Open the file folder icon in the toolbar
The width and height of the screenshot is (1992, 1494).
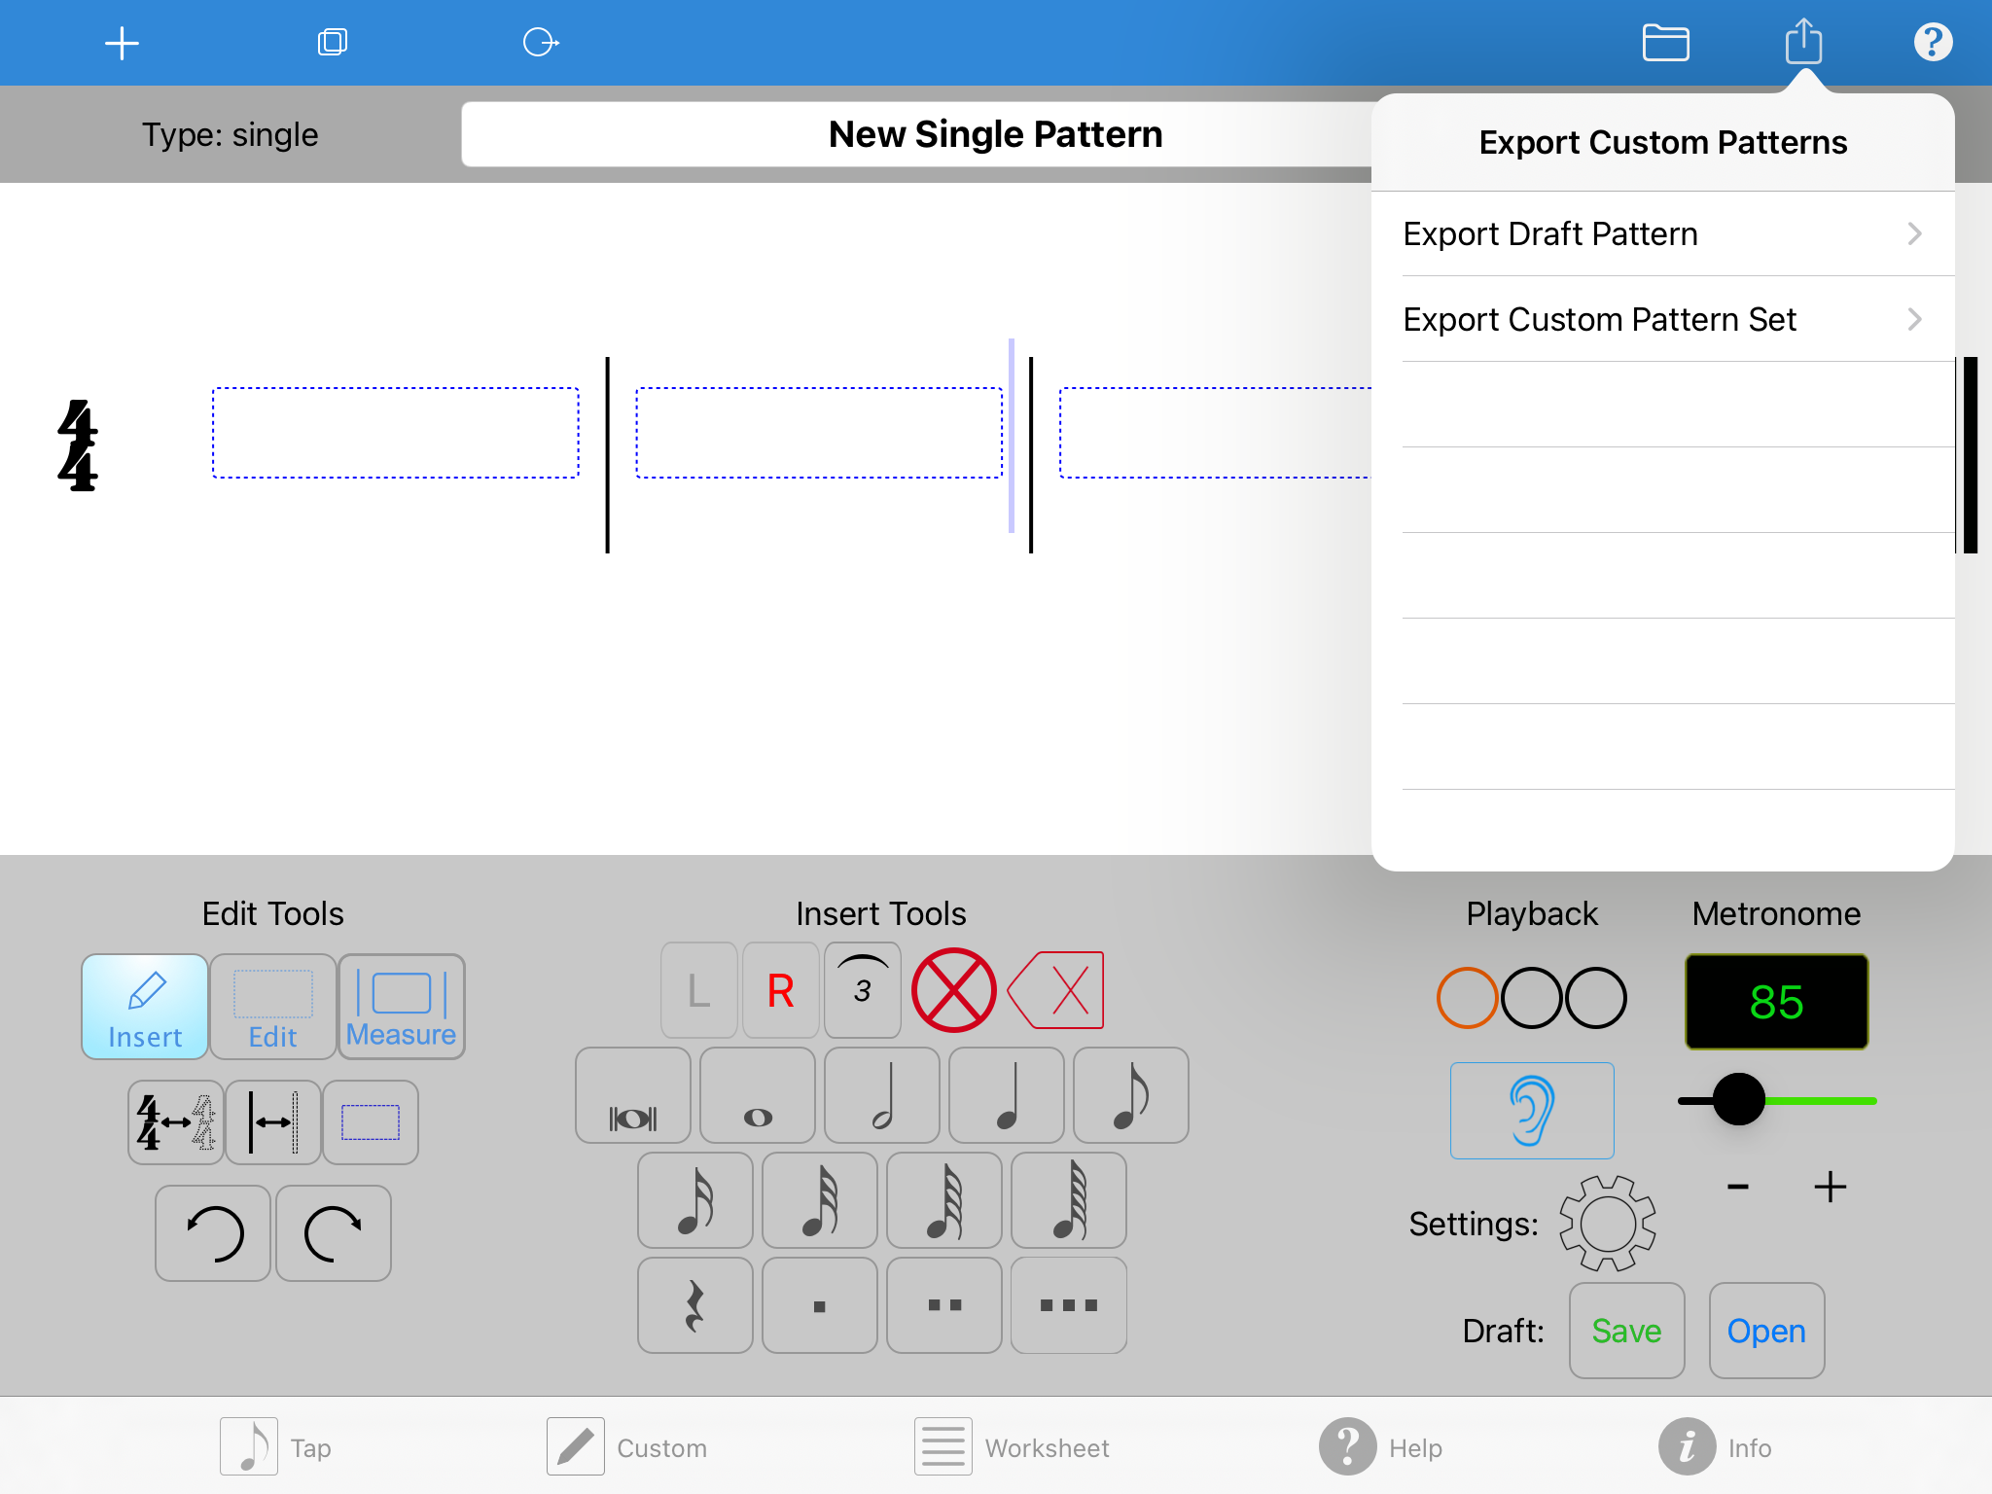tap(1666, 42)
